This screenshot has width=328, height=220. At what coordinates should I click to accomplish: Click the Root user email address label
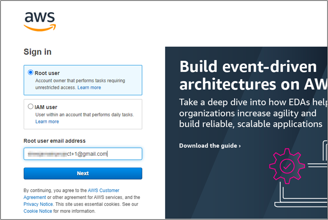pos(55,141)
